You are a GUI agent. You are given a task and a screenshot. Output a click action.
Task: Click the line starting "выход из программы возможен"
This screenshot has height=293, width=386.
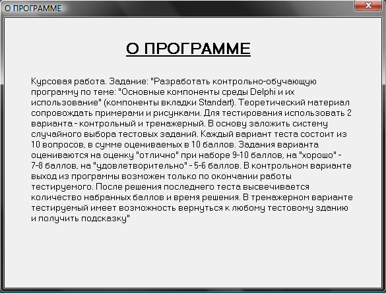point(162,176)
